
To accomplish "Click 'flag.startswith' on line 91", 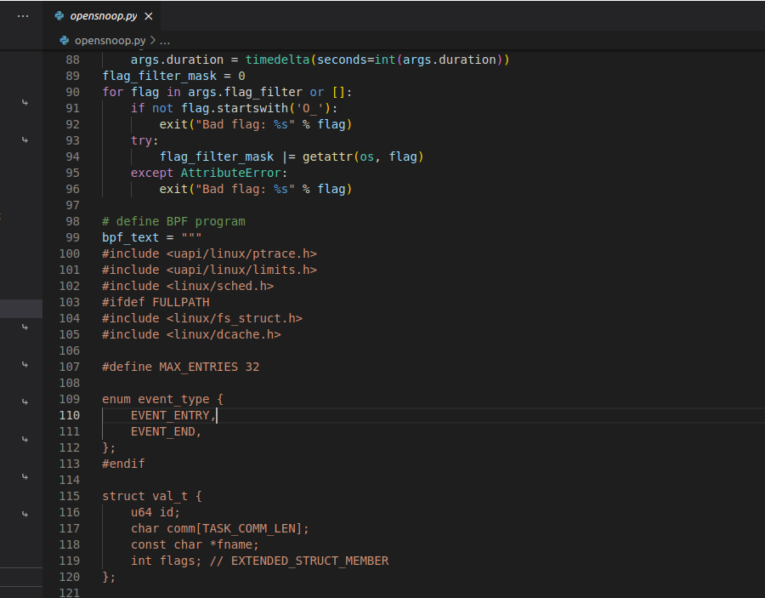I will 235,108.
